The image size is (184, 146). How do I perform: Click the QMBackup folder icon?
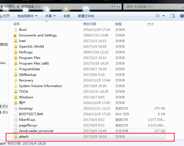pyautogui.click(x=16, y=75)
